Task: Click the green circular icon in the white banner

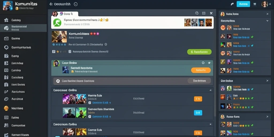Action: tap(57, 22)
